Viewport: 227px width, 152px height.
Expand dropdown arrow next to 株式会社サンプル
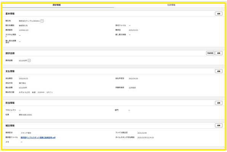click(42, 21)
